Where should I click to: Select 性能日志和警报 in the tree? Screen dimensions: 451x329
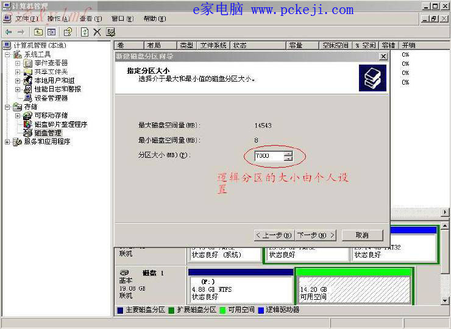click(58, 89)
